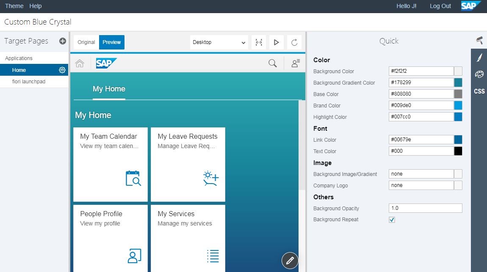Click the Background Opacity input field
Viewport: 487px width, 272px height.
(x=425, y=208)
